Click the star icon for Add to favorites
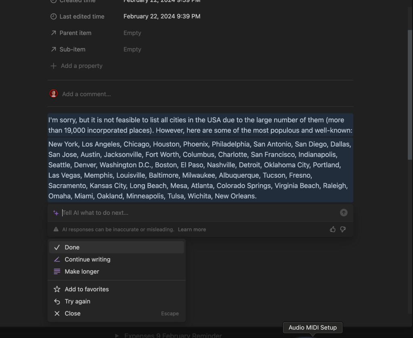413x338 pixels. click(x=57, y=289)
